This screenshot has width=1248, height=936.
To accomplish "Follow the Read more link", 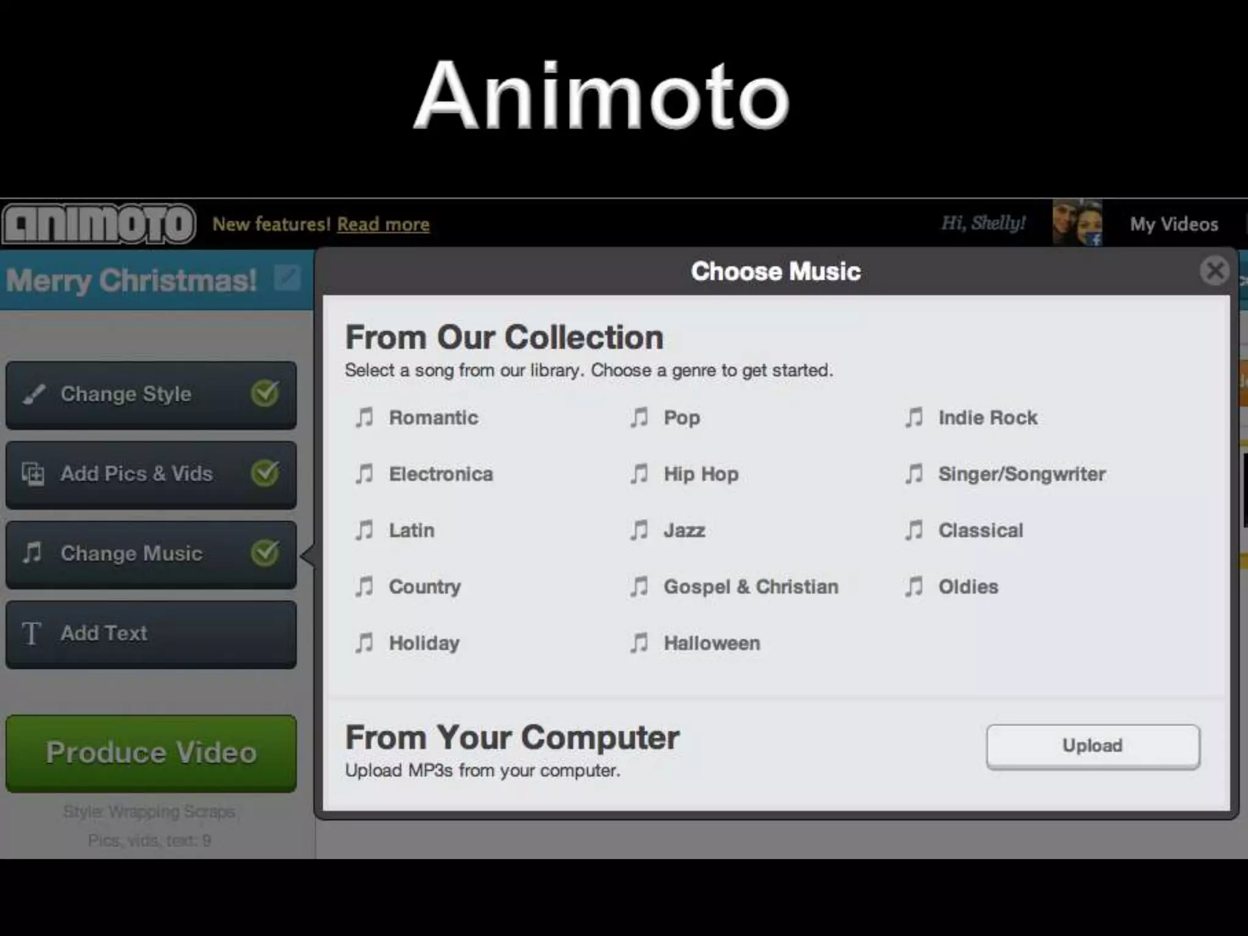I will pos(383,224).
